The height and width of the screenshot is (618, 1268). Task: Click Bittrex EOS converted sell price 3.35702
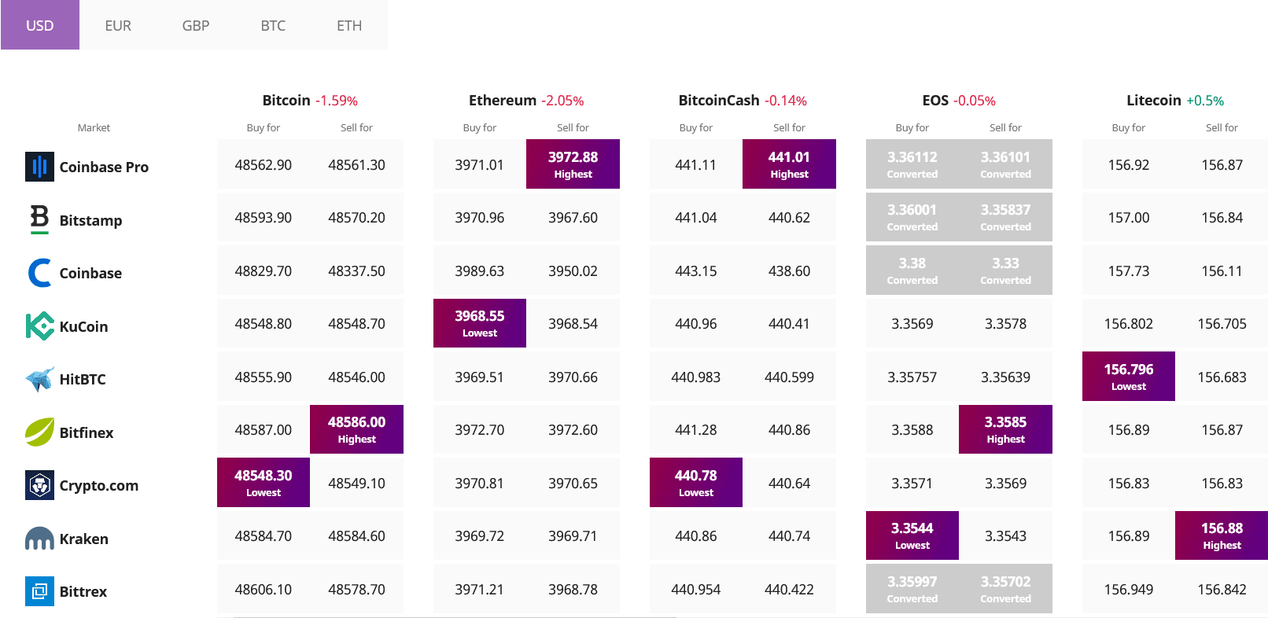(x=1005, y=589)
